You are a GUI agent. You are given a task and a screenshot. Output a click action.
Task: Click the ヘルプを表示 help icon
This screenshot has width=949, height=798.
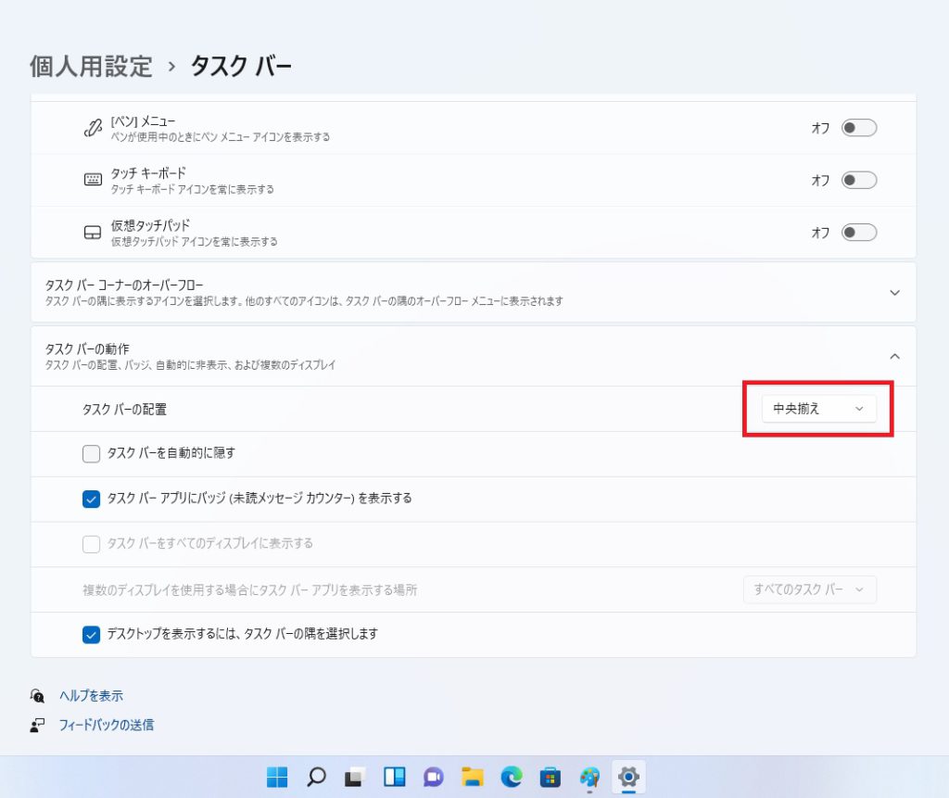[37, 696]
